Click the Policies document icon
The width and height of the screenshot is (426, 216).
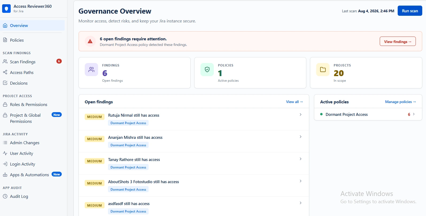(5, 40)
